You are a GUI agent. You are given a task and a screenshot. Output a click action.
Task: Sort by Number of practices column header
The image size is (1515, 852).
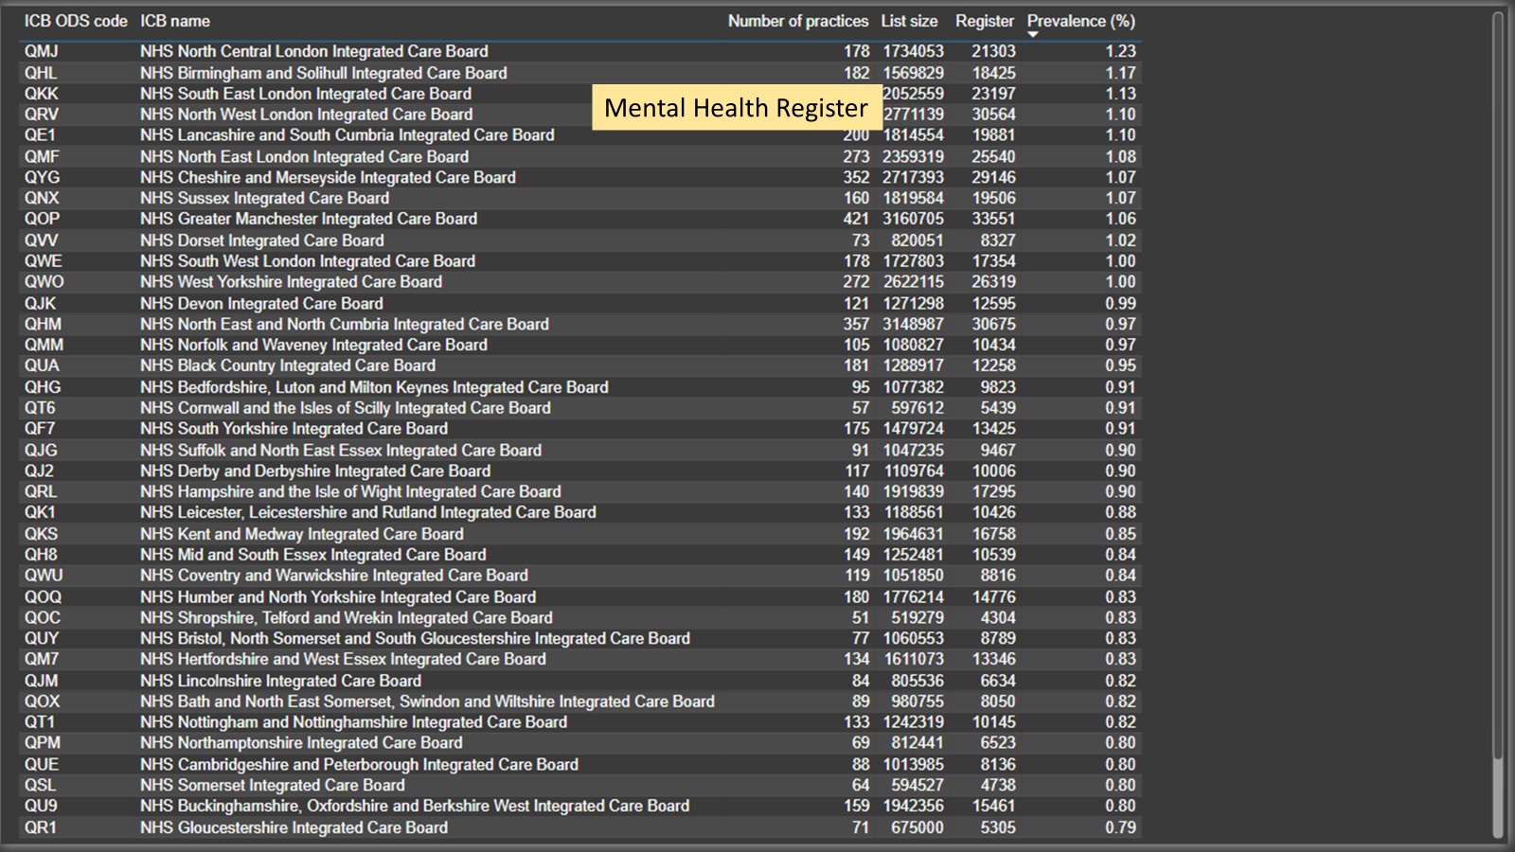point(798,21)
